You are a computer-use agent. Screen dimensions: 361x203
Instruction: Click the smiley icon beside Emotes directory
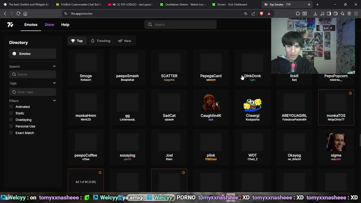click(x=14, y=54)
